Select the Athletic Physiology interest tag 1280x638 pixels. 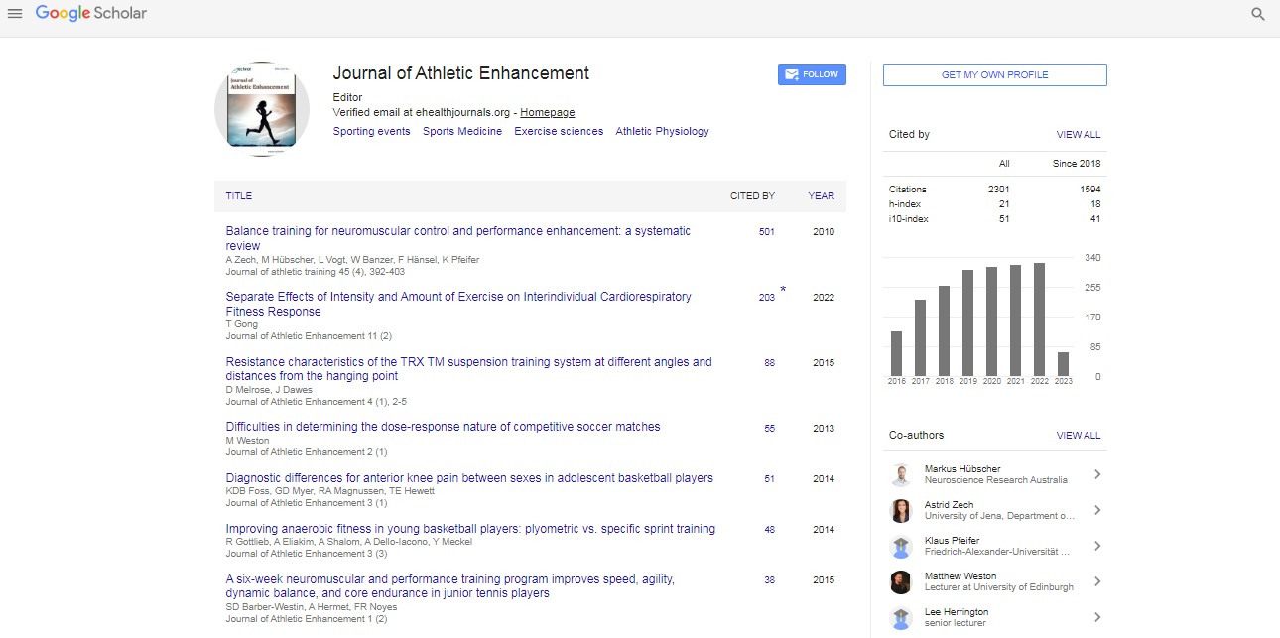662,131
